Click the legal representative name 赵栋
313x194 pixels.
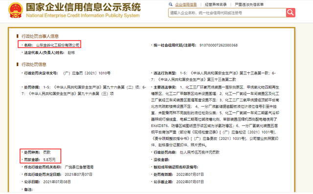[71, 53]
